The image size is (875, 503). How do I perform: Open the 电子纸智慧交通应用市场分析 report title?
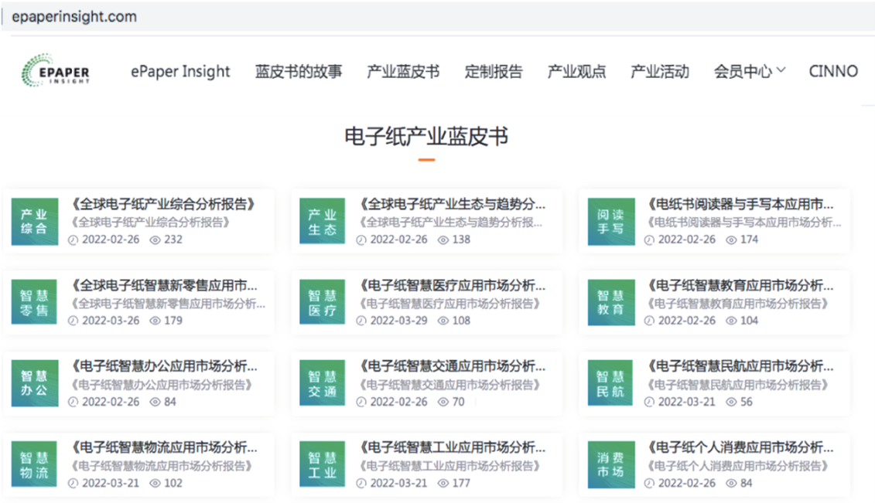click(x=452, y=366)
